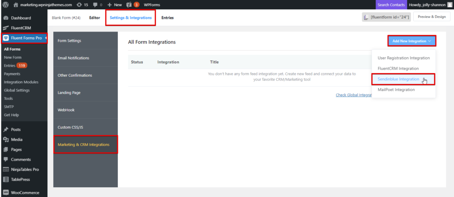Click the Dashboard gauge icon
This screenshot has width=454, height=197.
(x=6, y=18)
